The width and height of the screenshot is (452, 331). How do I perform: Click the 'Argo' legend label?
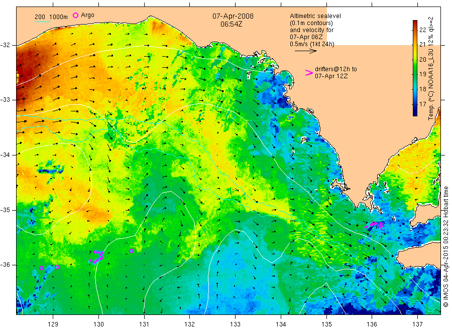point(87,15)
